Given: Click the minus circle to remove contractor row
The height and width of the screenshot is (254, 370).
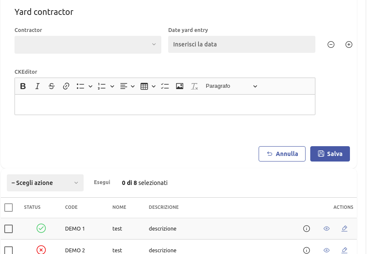Looking at the screenshot, I should pos(331,45).
